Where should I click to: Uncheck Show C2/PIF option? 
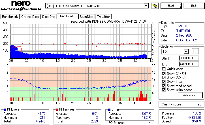164,77
